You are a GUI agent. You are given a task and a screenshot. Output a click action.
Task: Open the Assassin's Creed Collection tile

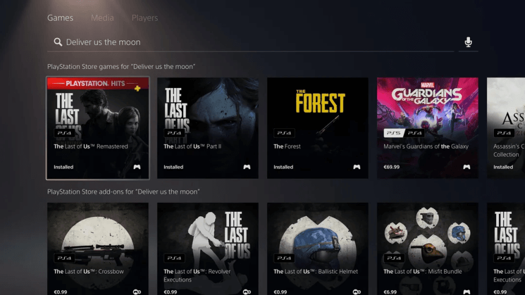[x=506, y=128]
